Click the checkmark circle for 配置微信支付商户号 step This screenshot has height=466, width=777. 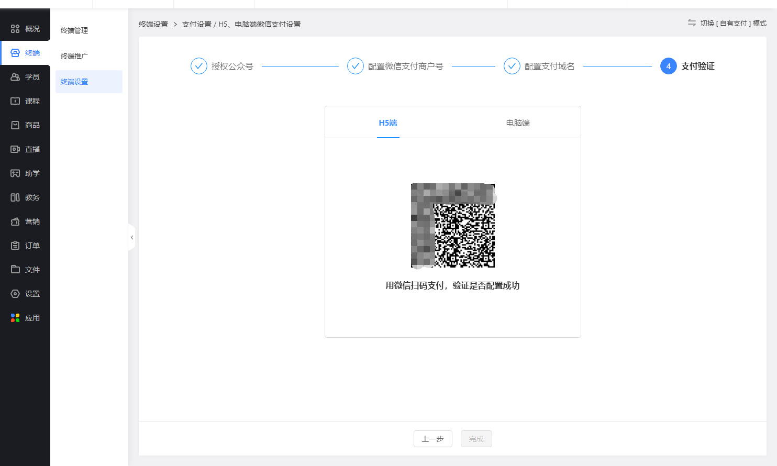click(356, 66)
